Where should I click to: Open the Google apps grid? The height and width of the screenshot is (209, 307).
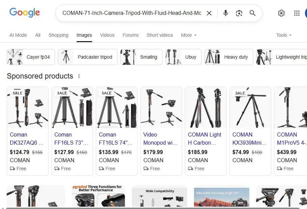(297, 13)
